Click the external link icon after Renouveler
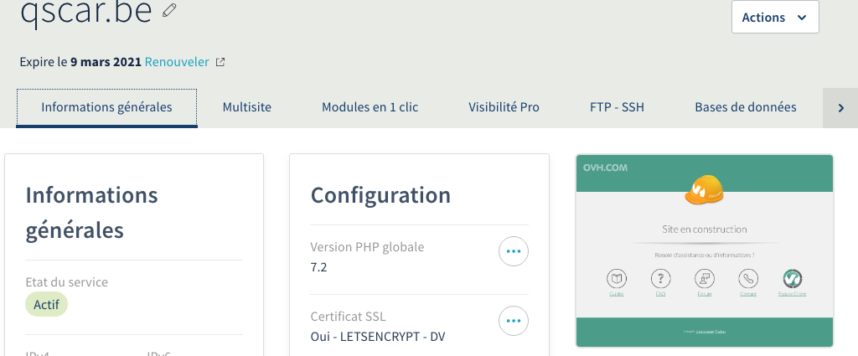 point(220,62)
